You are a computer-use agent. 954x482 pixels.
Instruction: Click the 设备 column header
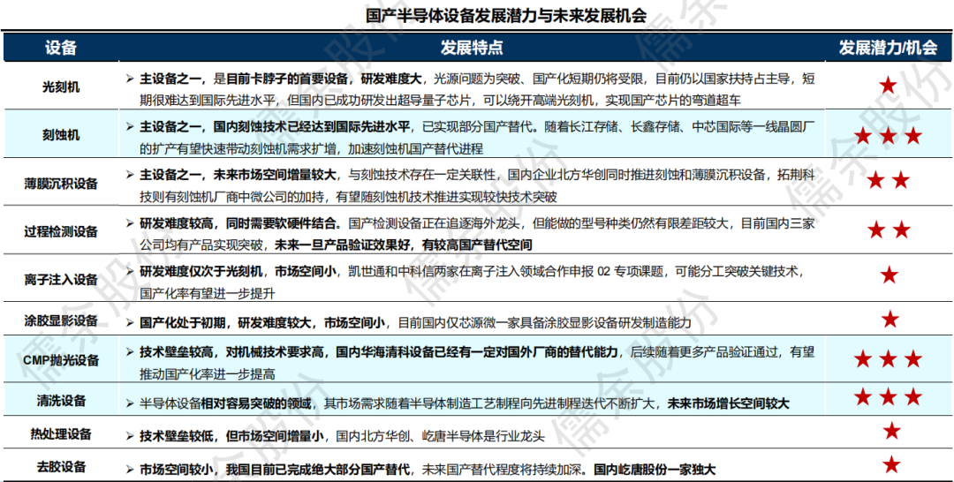(61, 48)
